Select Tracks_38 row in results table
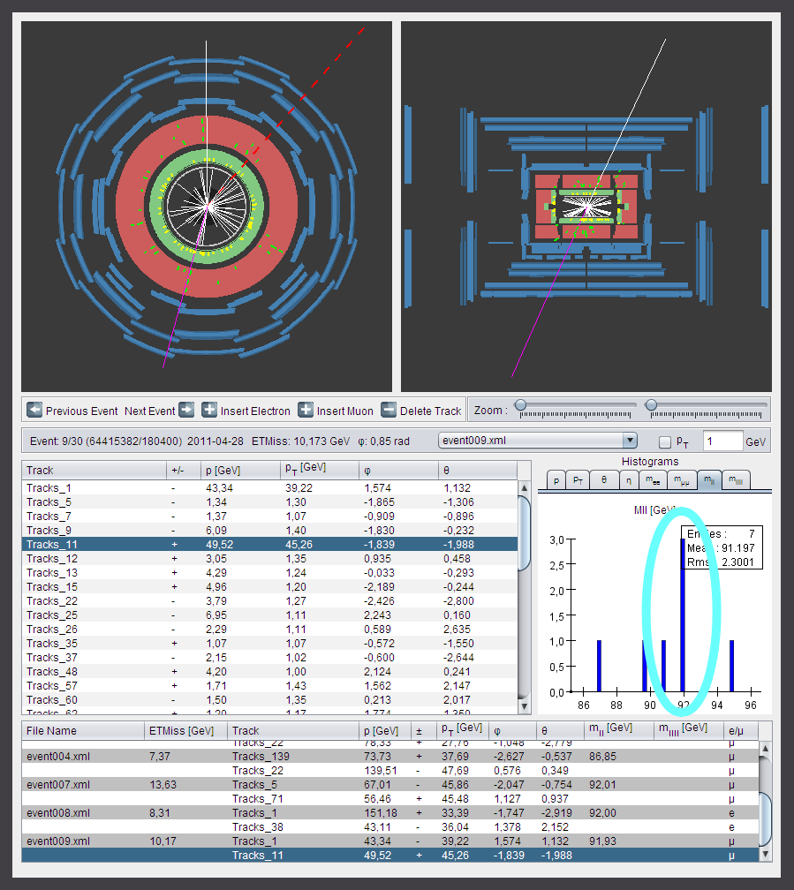 point(390,827)
